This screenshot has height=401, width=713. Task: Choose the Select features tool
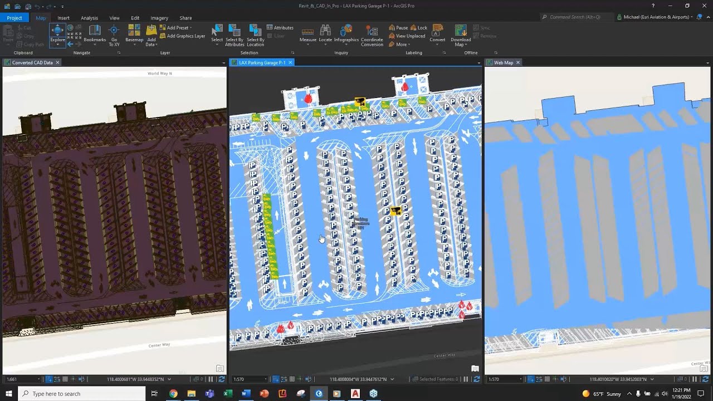[x=217, y=34]
